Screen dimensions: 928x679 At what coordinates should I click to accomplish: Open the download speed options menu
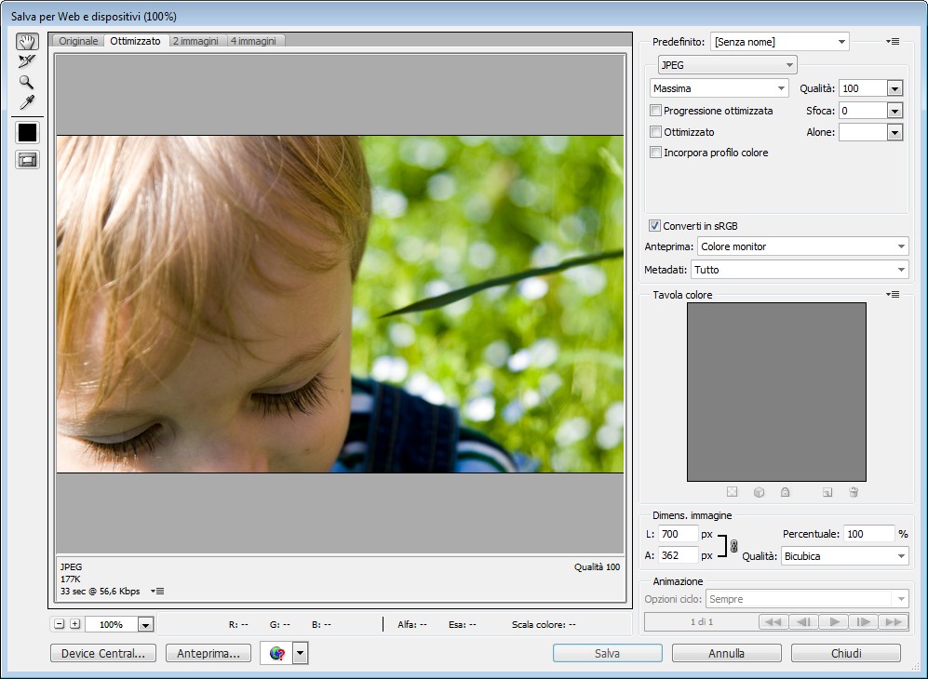point(157,591)
